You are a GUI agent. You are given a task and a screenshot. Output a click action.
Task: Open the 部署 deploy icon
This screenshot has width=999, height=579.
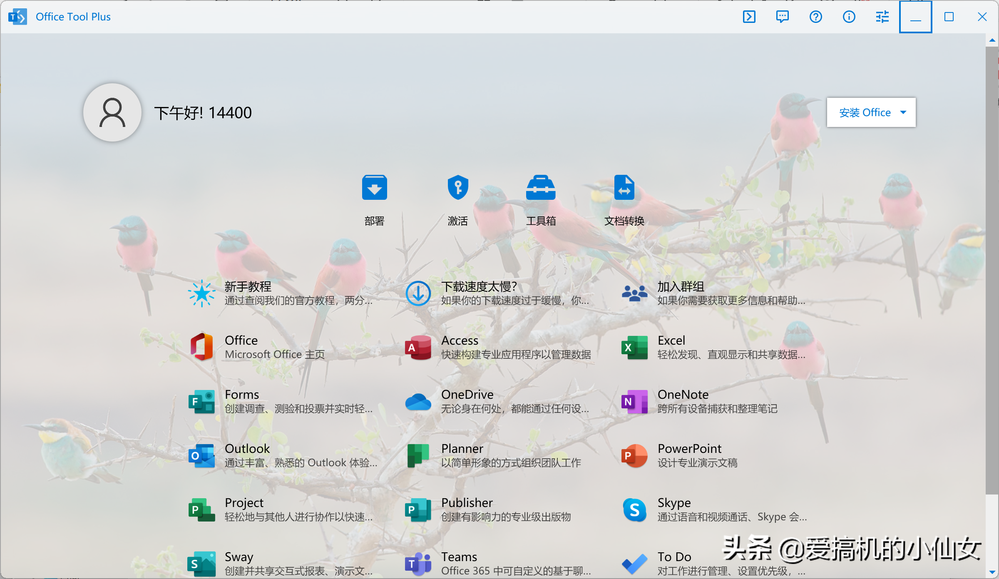(374, 187)
